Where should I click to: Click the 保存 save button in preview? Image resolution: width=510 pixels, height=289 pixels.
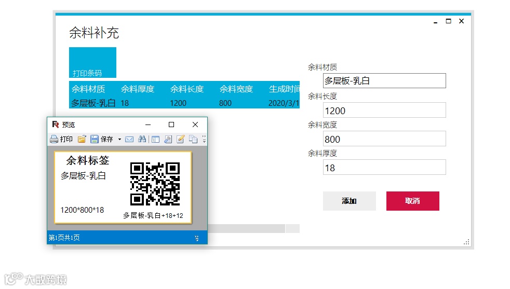[101, 139]
